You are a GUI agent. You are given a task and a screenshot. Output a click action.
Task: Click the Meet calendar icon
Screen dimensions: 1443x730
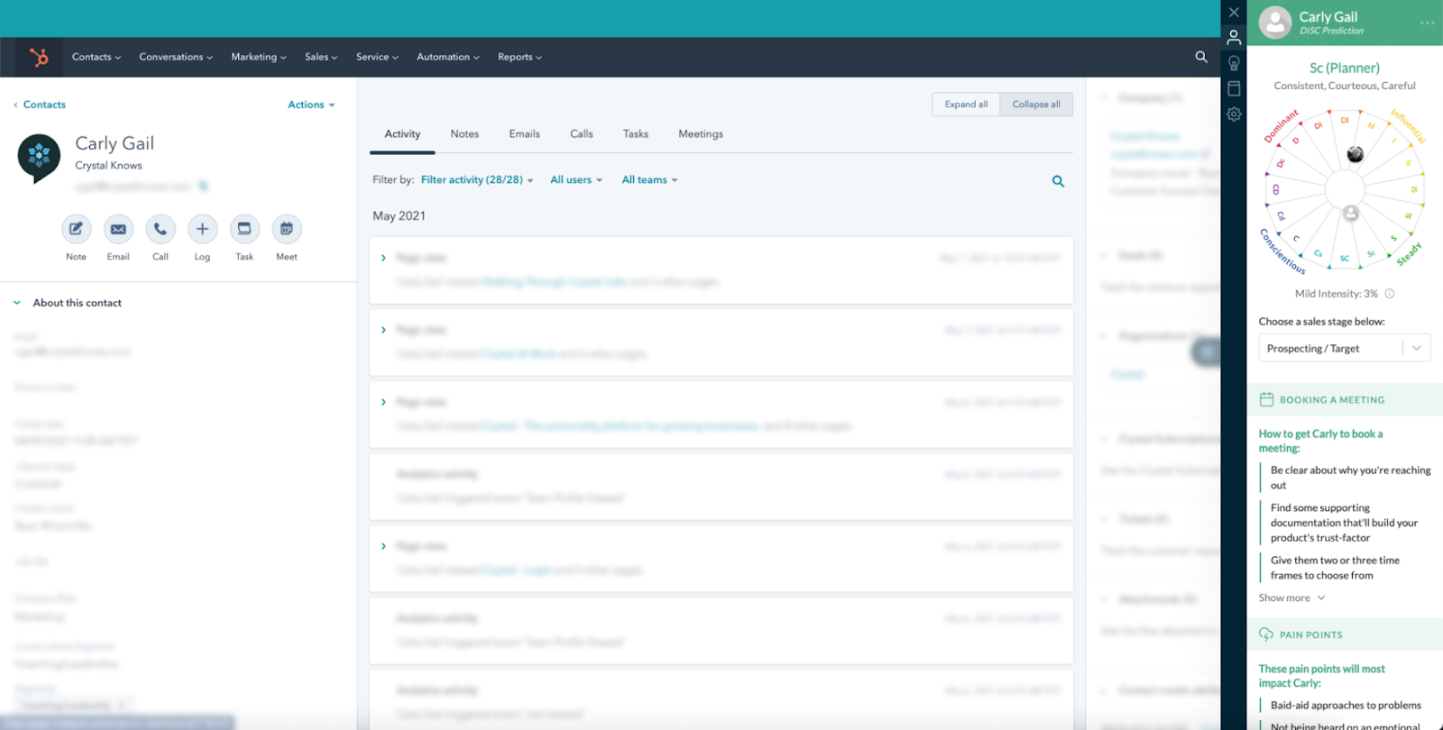[x=286, y=229]
